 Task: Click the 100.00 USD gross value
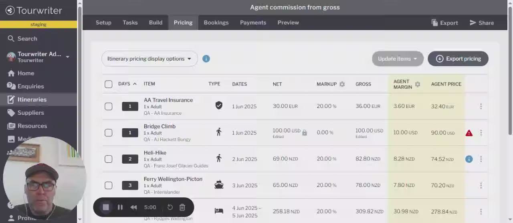tap(369, 131)
